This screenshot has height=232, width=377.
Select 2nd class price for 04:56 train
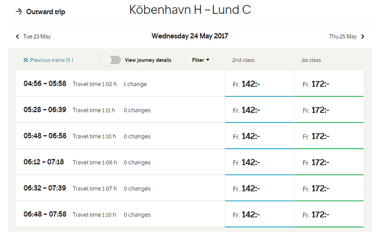pyautogui.click(x=259, y=84)
